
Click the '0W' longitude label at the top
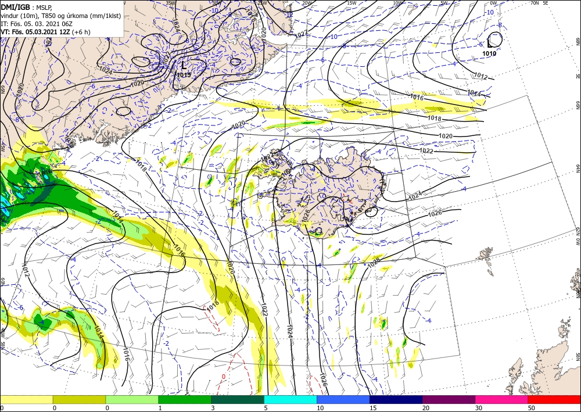click(493, 3)
